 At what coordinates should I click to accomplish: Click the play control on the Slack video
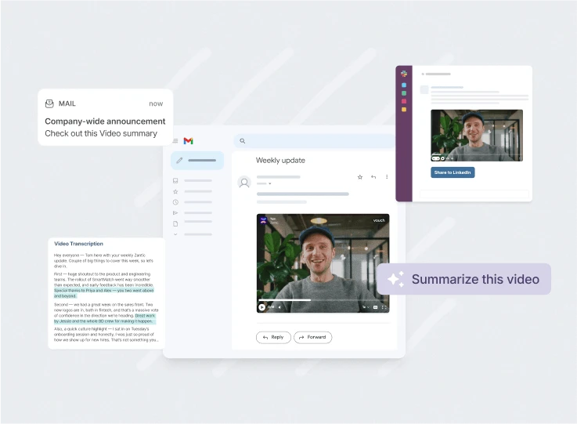(x=442, y=158)
